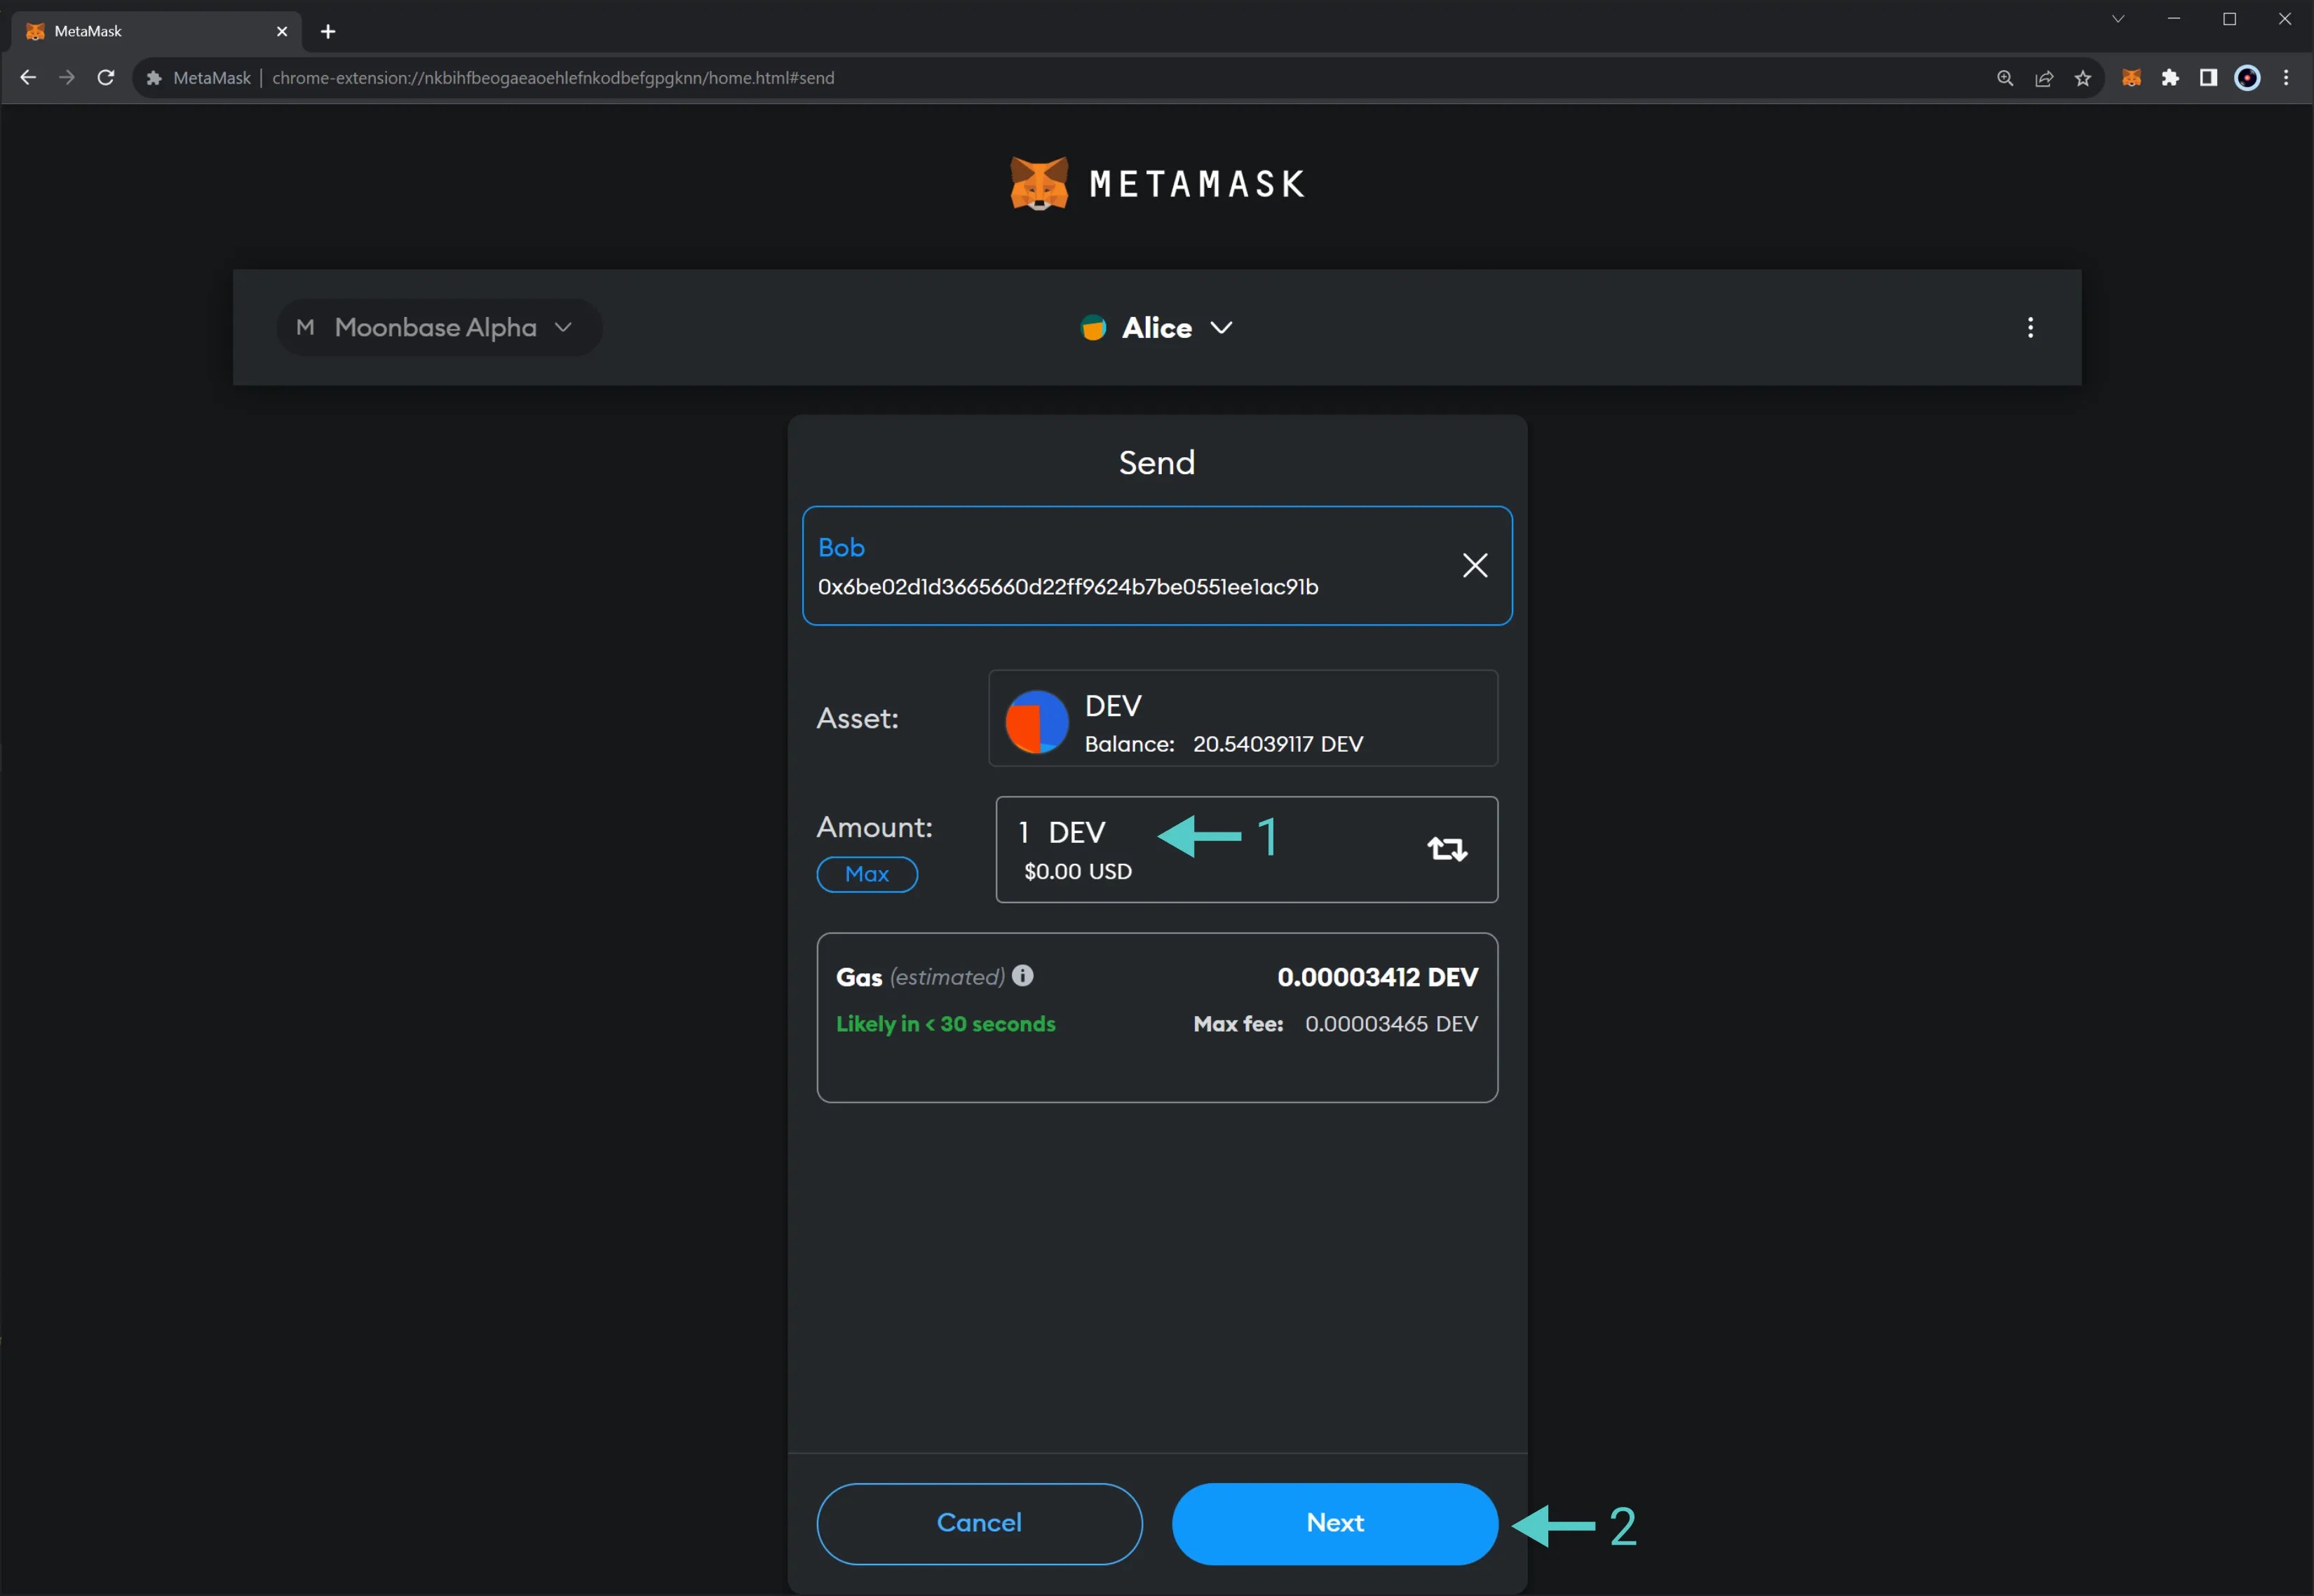Click the gas estimated info icon
The width and height of the screenshot is (2314, 1596).
pos(1023,975)
